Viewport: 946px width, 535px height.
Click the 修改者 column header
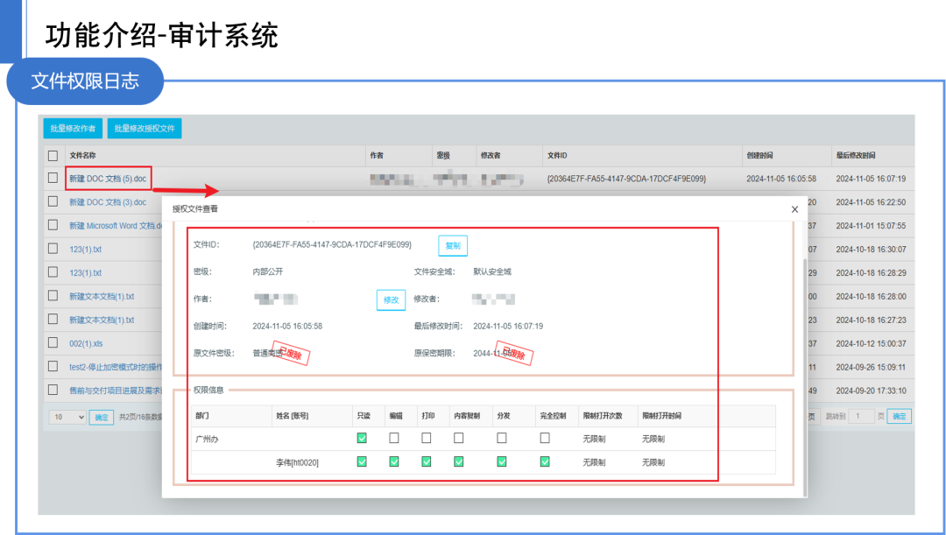click(491, 156)
